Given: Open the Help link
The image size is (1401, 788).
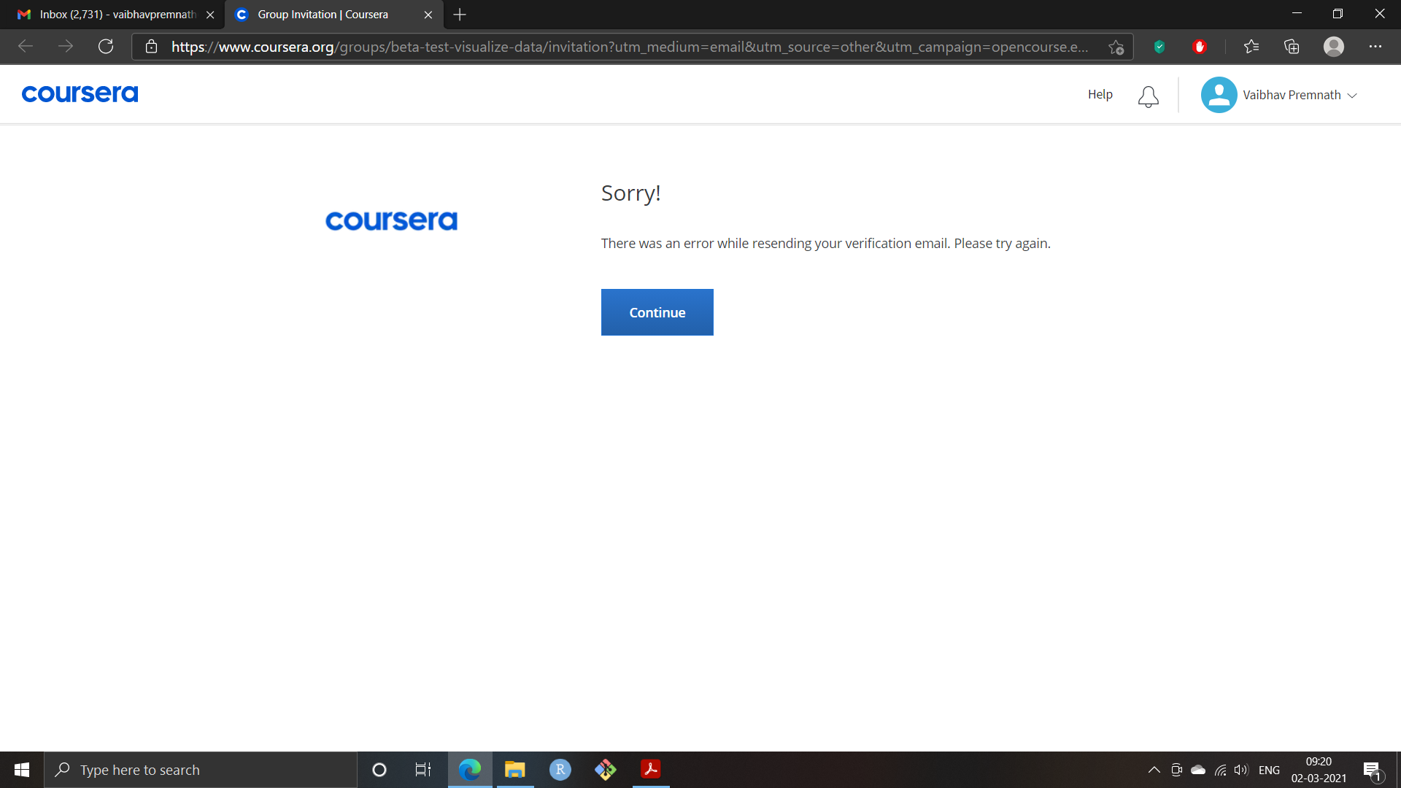Looking at the screenshot, I should 1100,94.
